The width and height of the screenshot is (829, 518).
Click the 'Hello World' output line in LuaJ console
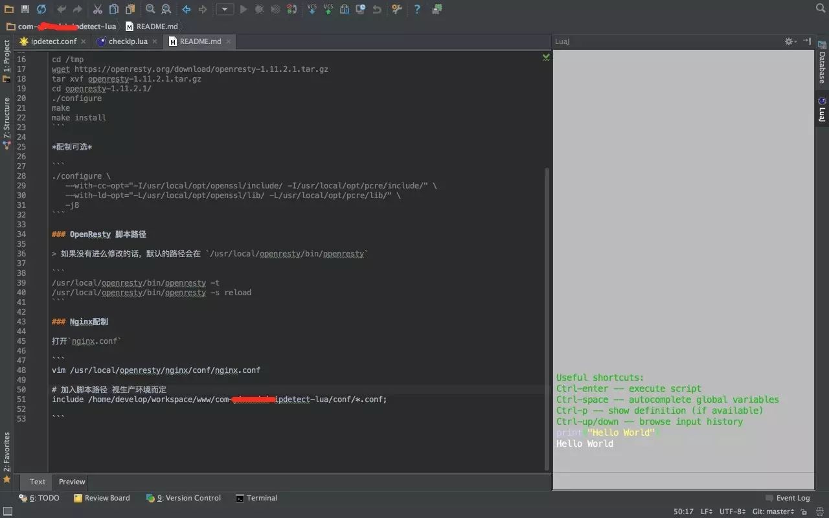585,444
